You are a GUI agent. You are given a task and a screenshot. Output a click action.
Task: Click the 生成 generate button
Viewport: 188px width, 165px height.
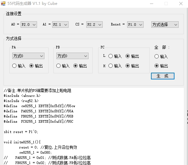pos(163,76)
